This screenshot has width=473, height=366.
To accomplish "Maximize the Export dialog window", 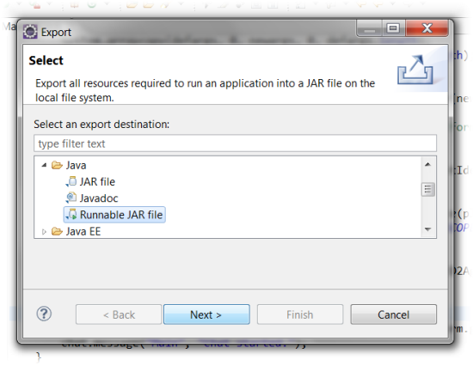I will click(x=393, y=28).
